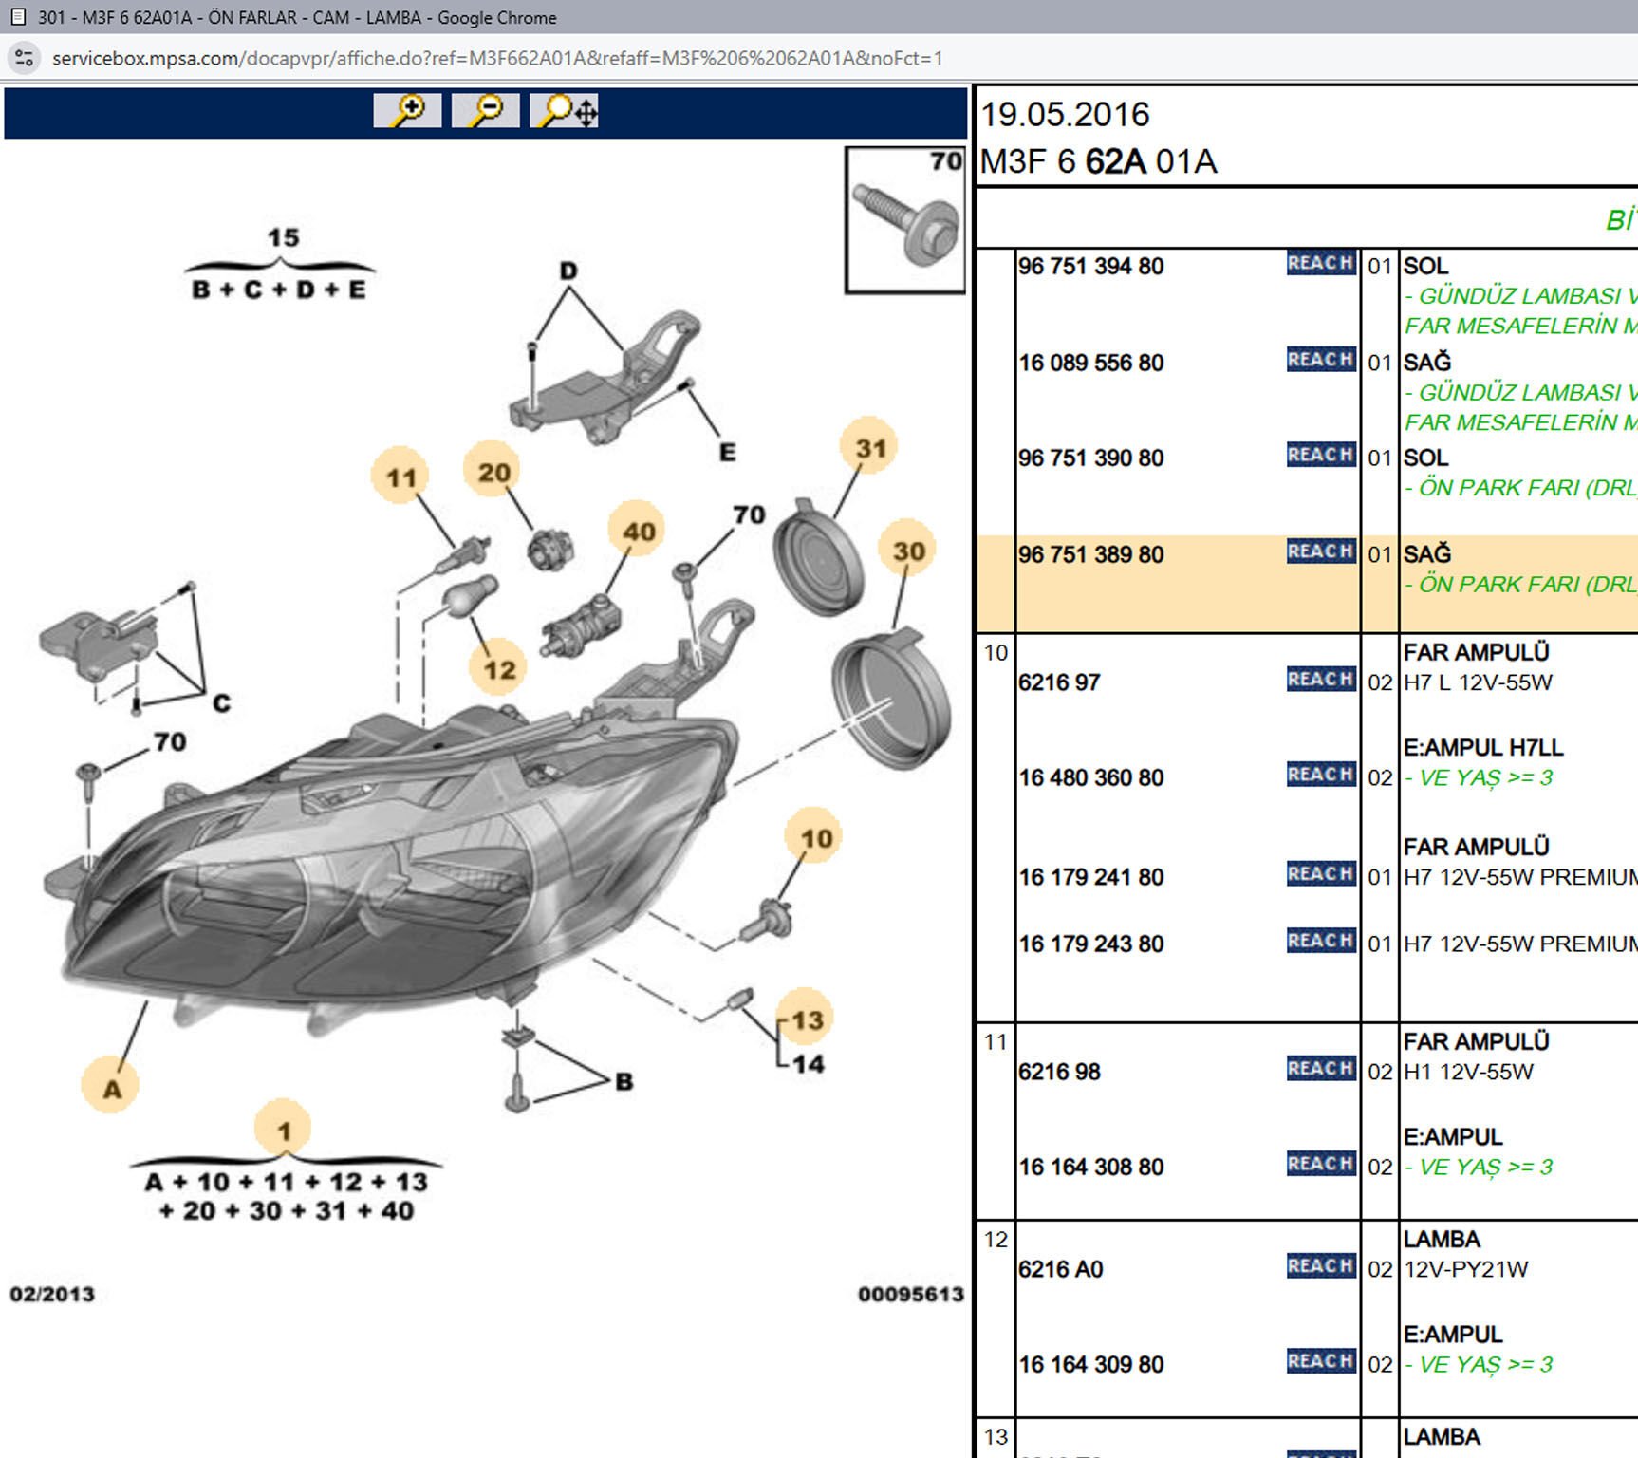Click REACH badge beside 6216 A0
1638x1458 pixels.
(1320, 1266)
